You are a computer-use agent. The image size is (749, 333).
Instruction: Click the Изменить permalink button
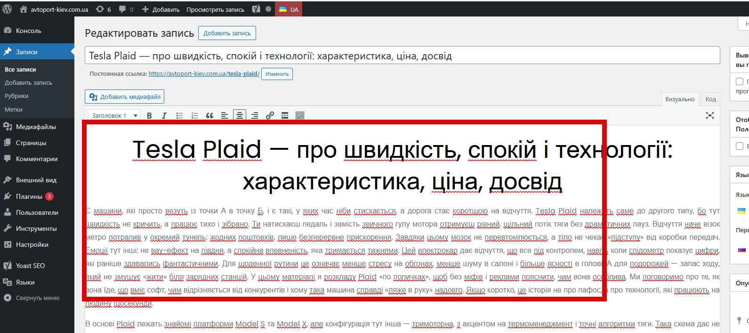coord(277,74)
